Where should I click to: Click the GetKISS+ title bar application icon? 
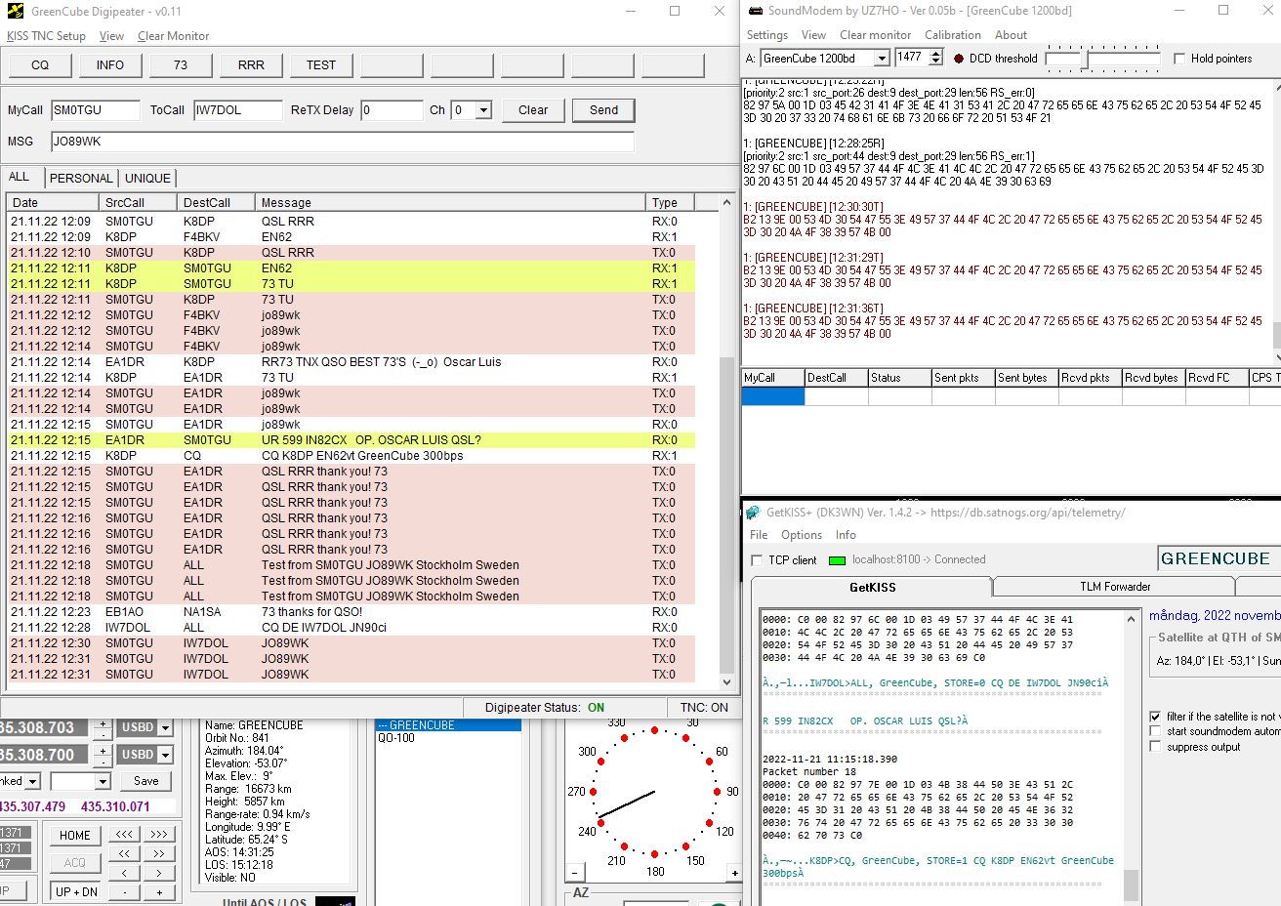coord(752,512)
